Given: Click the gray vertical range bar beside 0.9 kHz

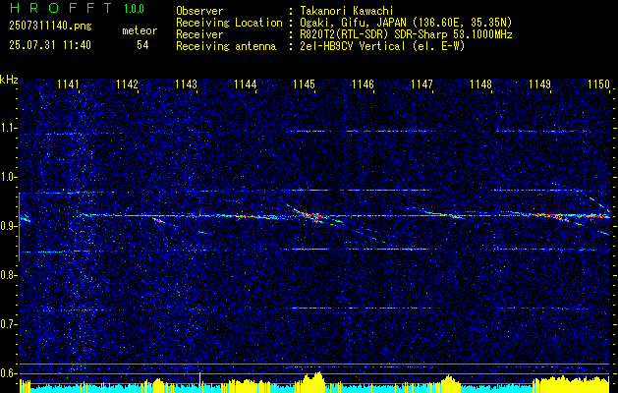Looking at the screenshot, I should (x=19, y=227).
